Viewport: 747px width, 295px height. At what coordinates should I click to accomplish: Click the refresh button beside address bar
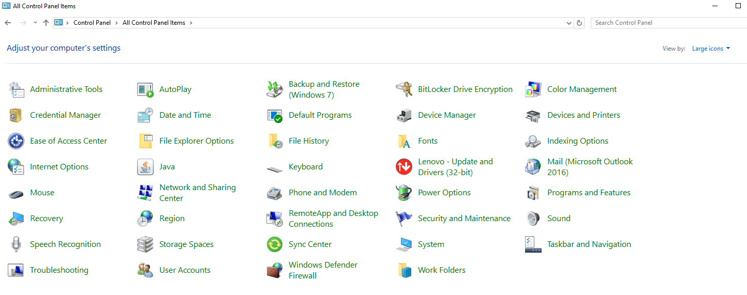[579, 23]
